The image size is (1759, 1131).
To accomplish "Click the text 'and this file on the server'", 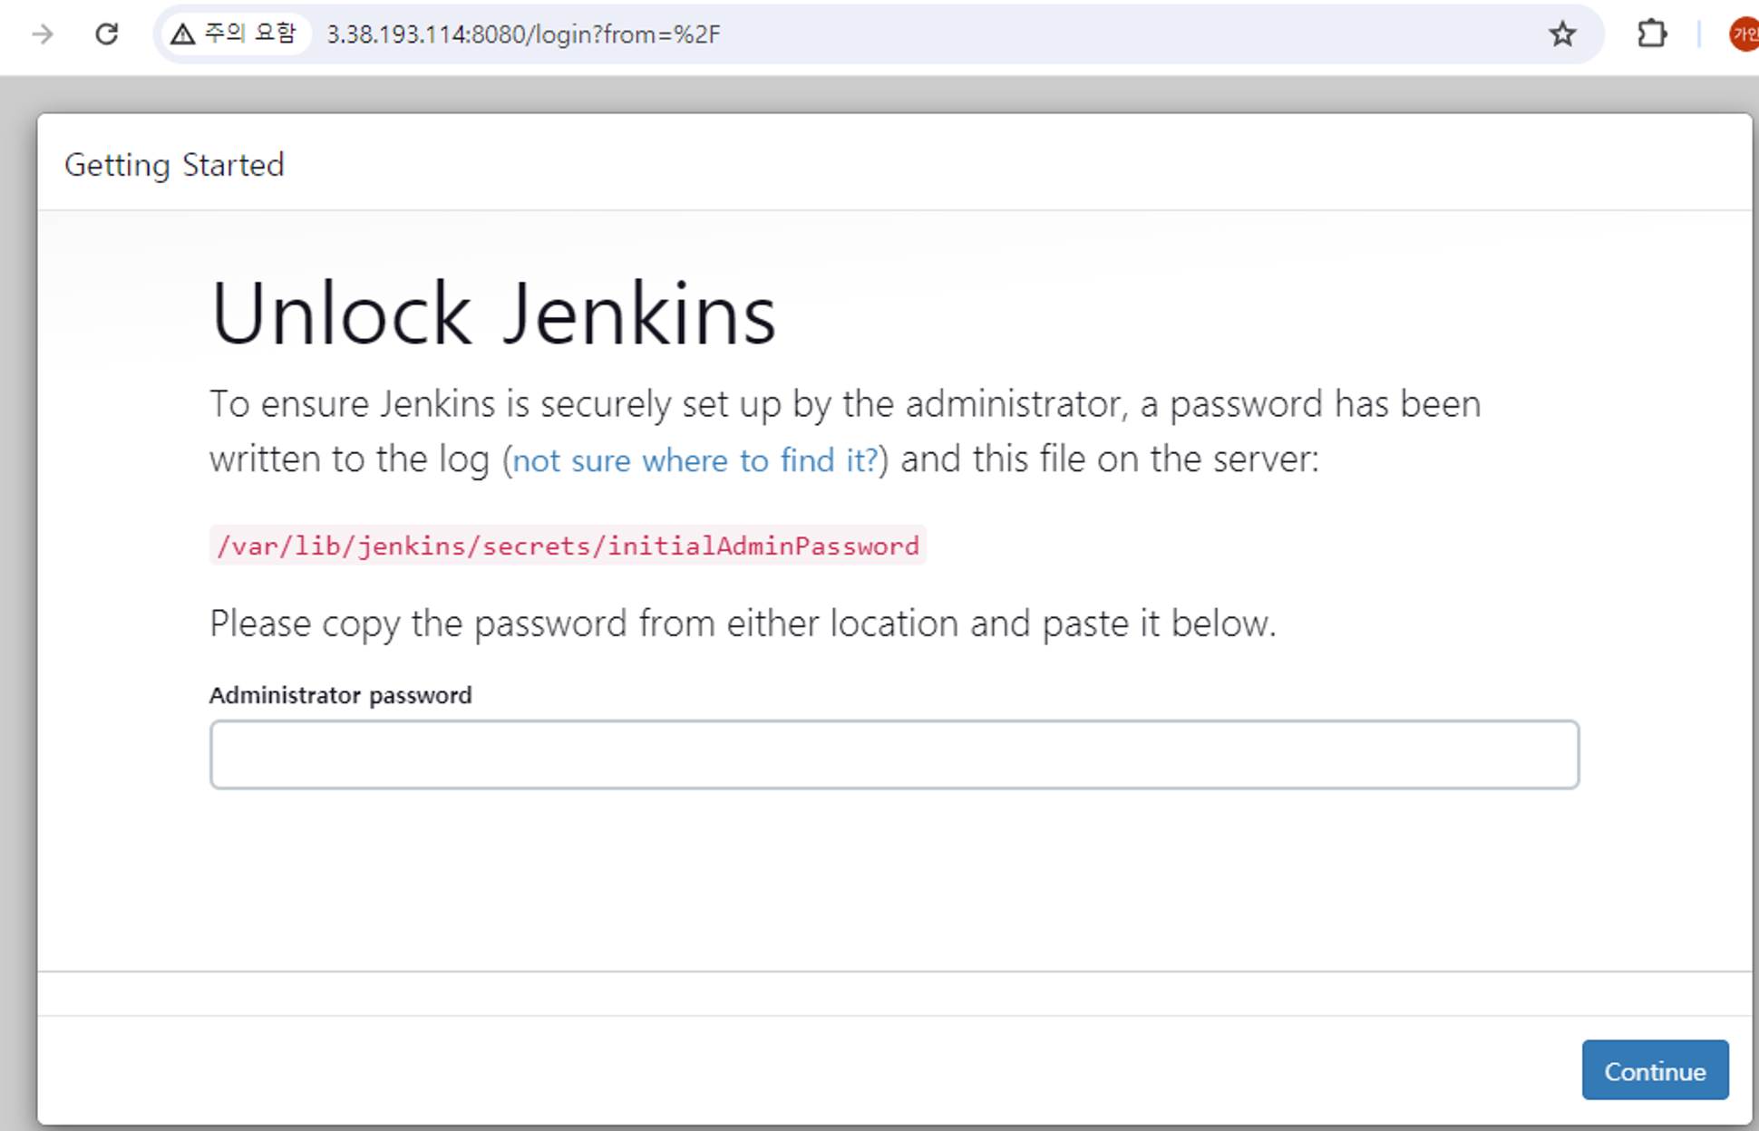I will coord(1108,459).
